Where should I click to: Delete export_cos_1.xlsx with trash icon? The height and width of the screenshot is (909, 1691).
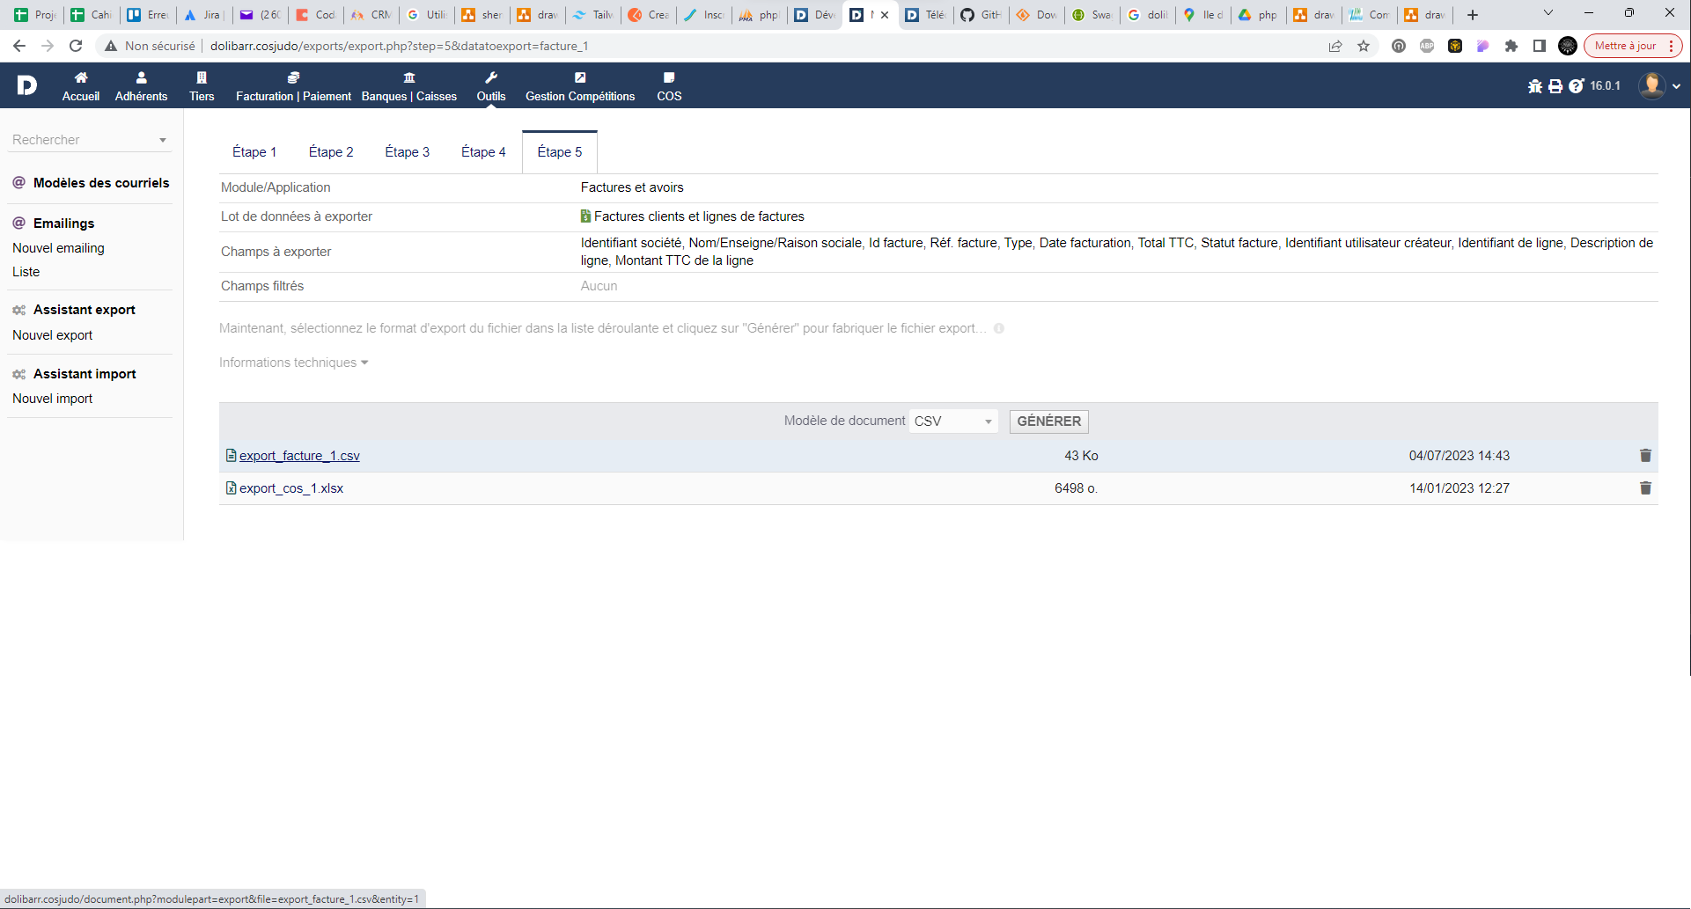click(x=1645, y=488)
